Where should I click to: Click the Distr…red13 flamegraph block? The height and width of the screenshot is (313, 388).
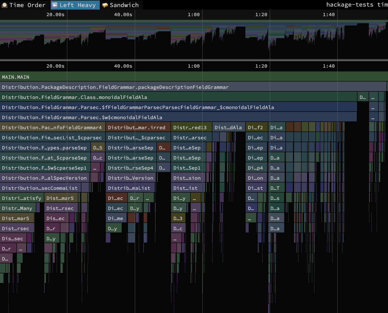coord(191,127)
